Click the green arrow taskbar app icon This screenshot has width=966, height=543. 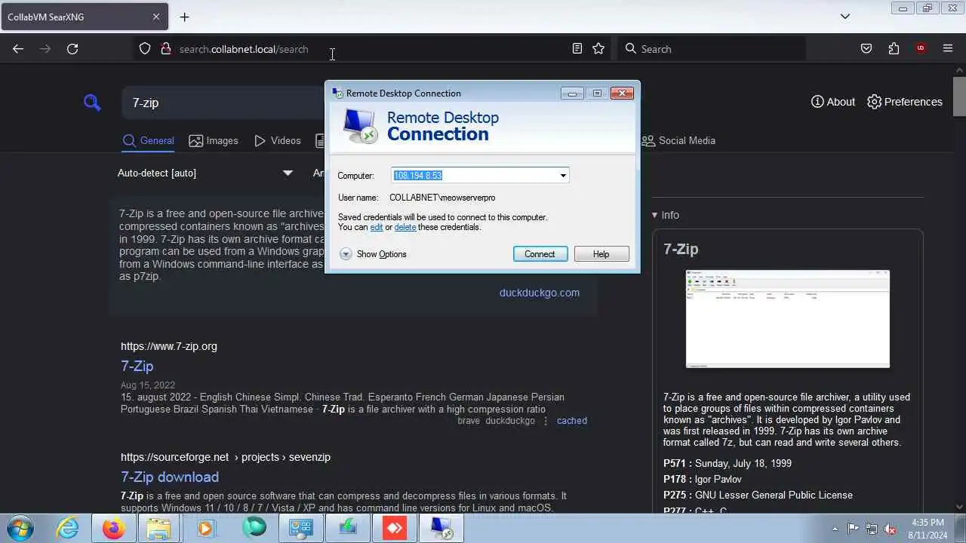coord(347,529)
